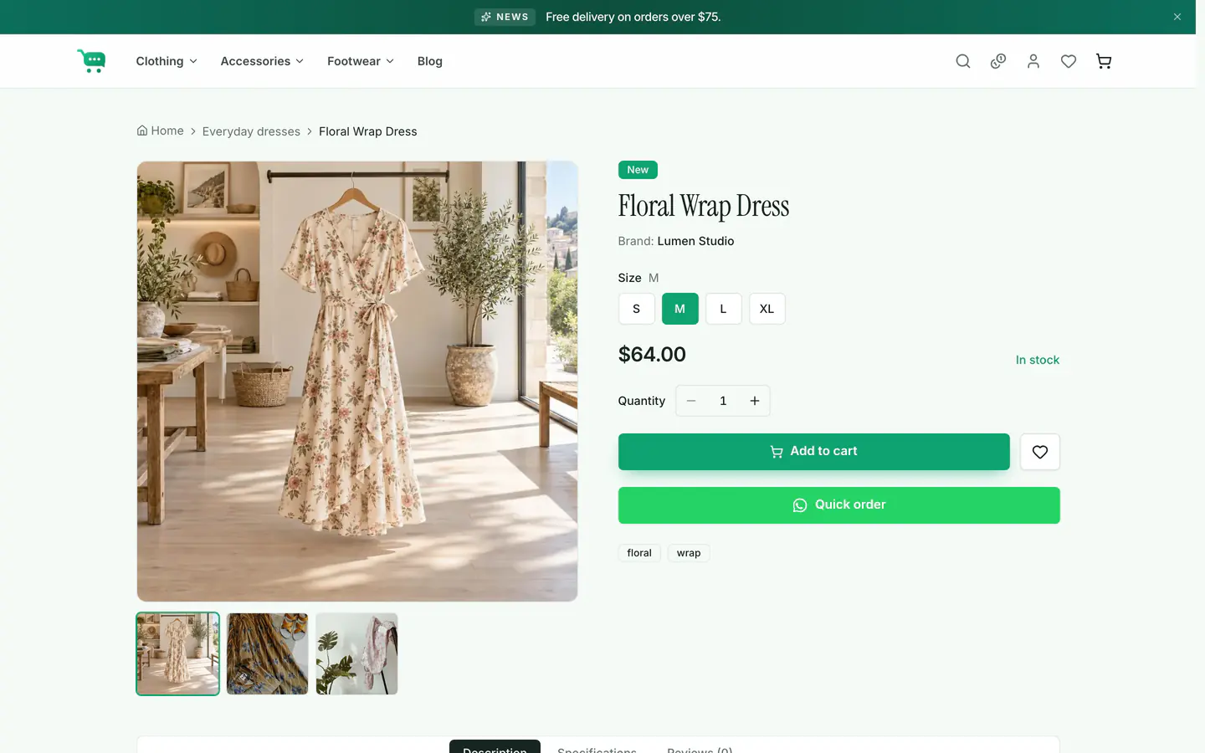Viewport: 1205px width, 753px height.
Task: Click the floral tag
Action: point(639,553)
